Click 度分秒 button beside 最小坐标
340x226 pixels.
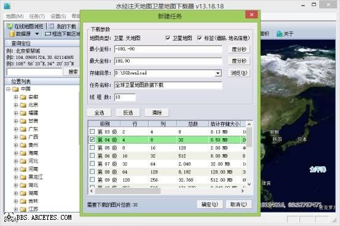tap(239, 49)
